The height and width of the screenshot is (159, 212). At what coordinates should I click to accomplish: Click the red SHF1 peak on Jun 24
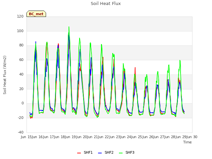135,68
